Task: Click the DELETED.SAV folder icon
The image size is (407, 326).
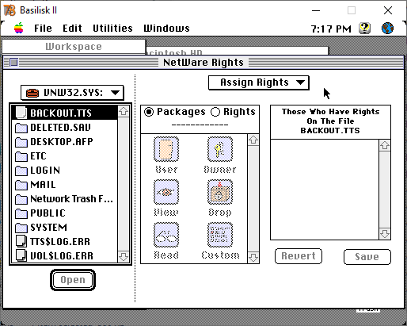Action: pos(21,128)
